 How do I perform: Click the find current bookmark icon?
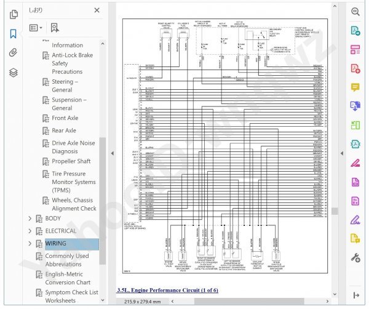(55, 28)
